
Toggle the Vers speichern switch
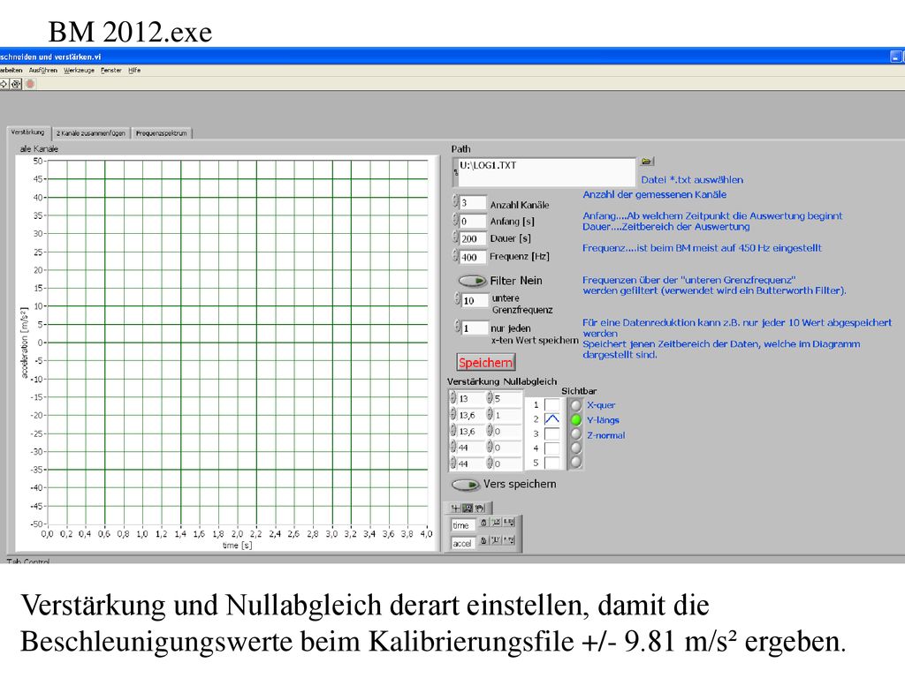click(x=465, y=485)
